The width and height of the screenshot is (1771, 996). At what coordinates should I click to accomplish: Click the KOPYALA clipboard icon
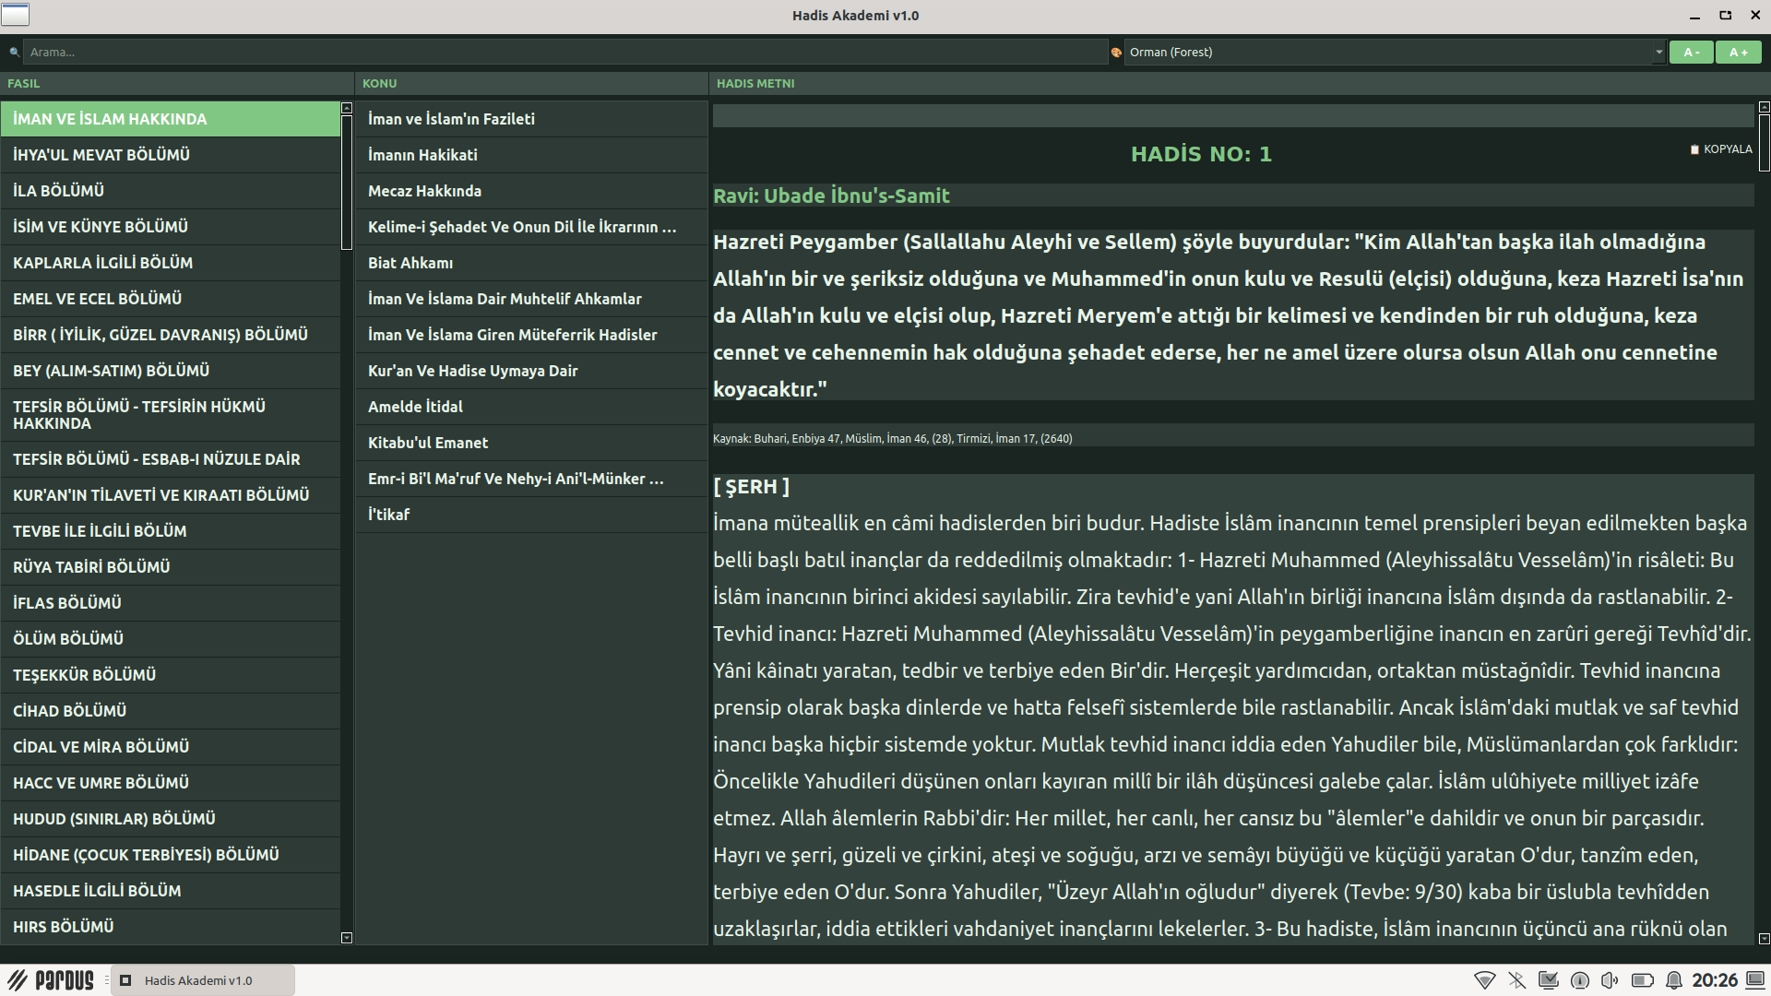coord(1694,149)
